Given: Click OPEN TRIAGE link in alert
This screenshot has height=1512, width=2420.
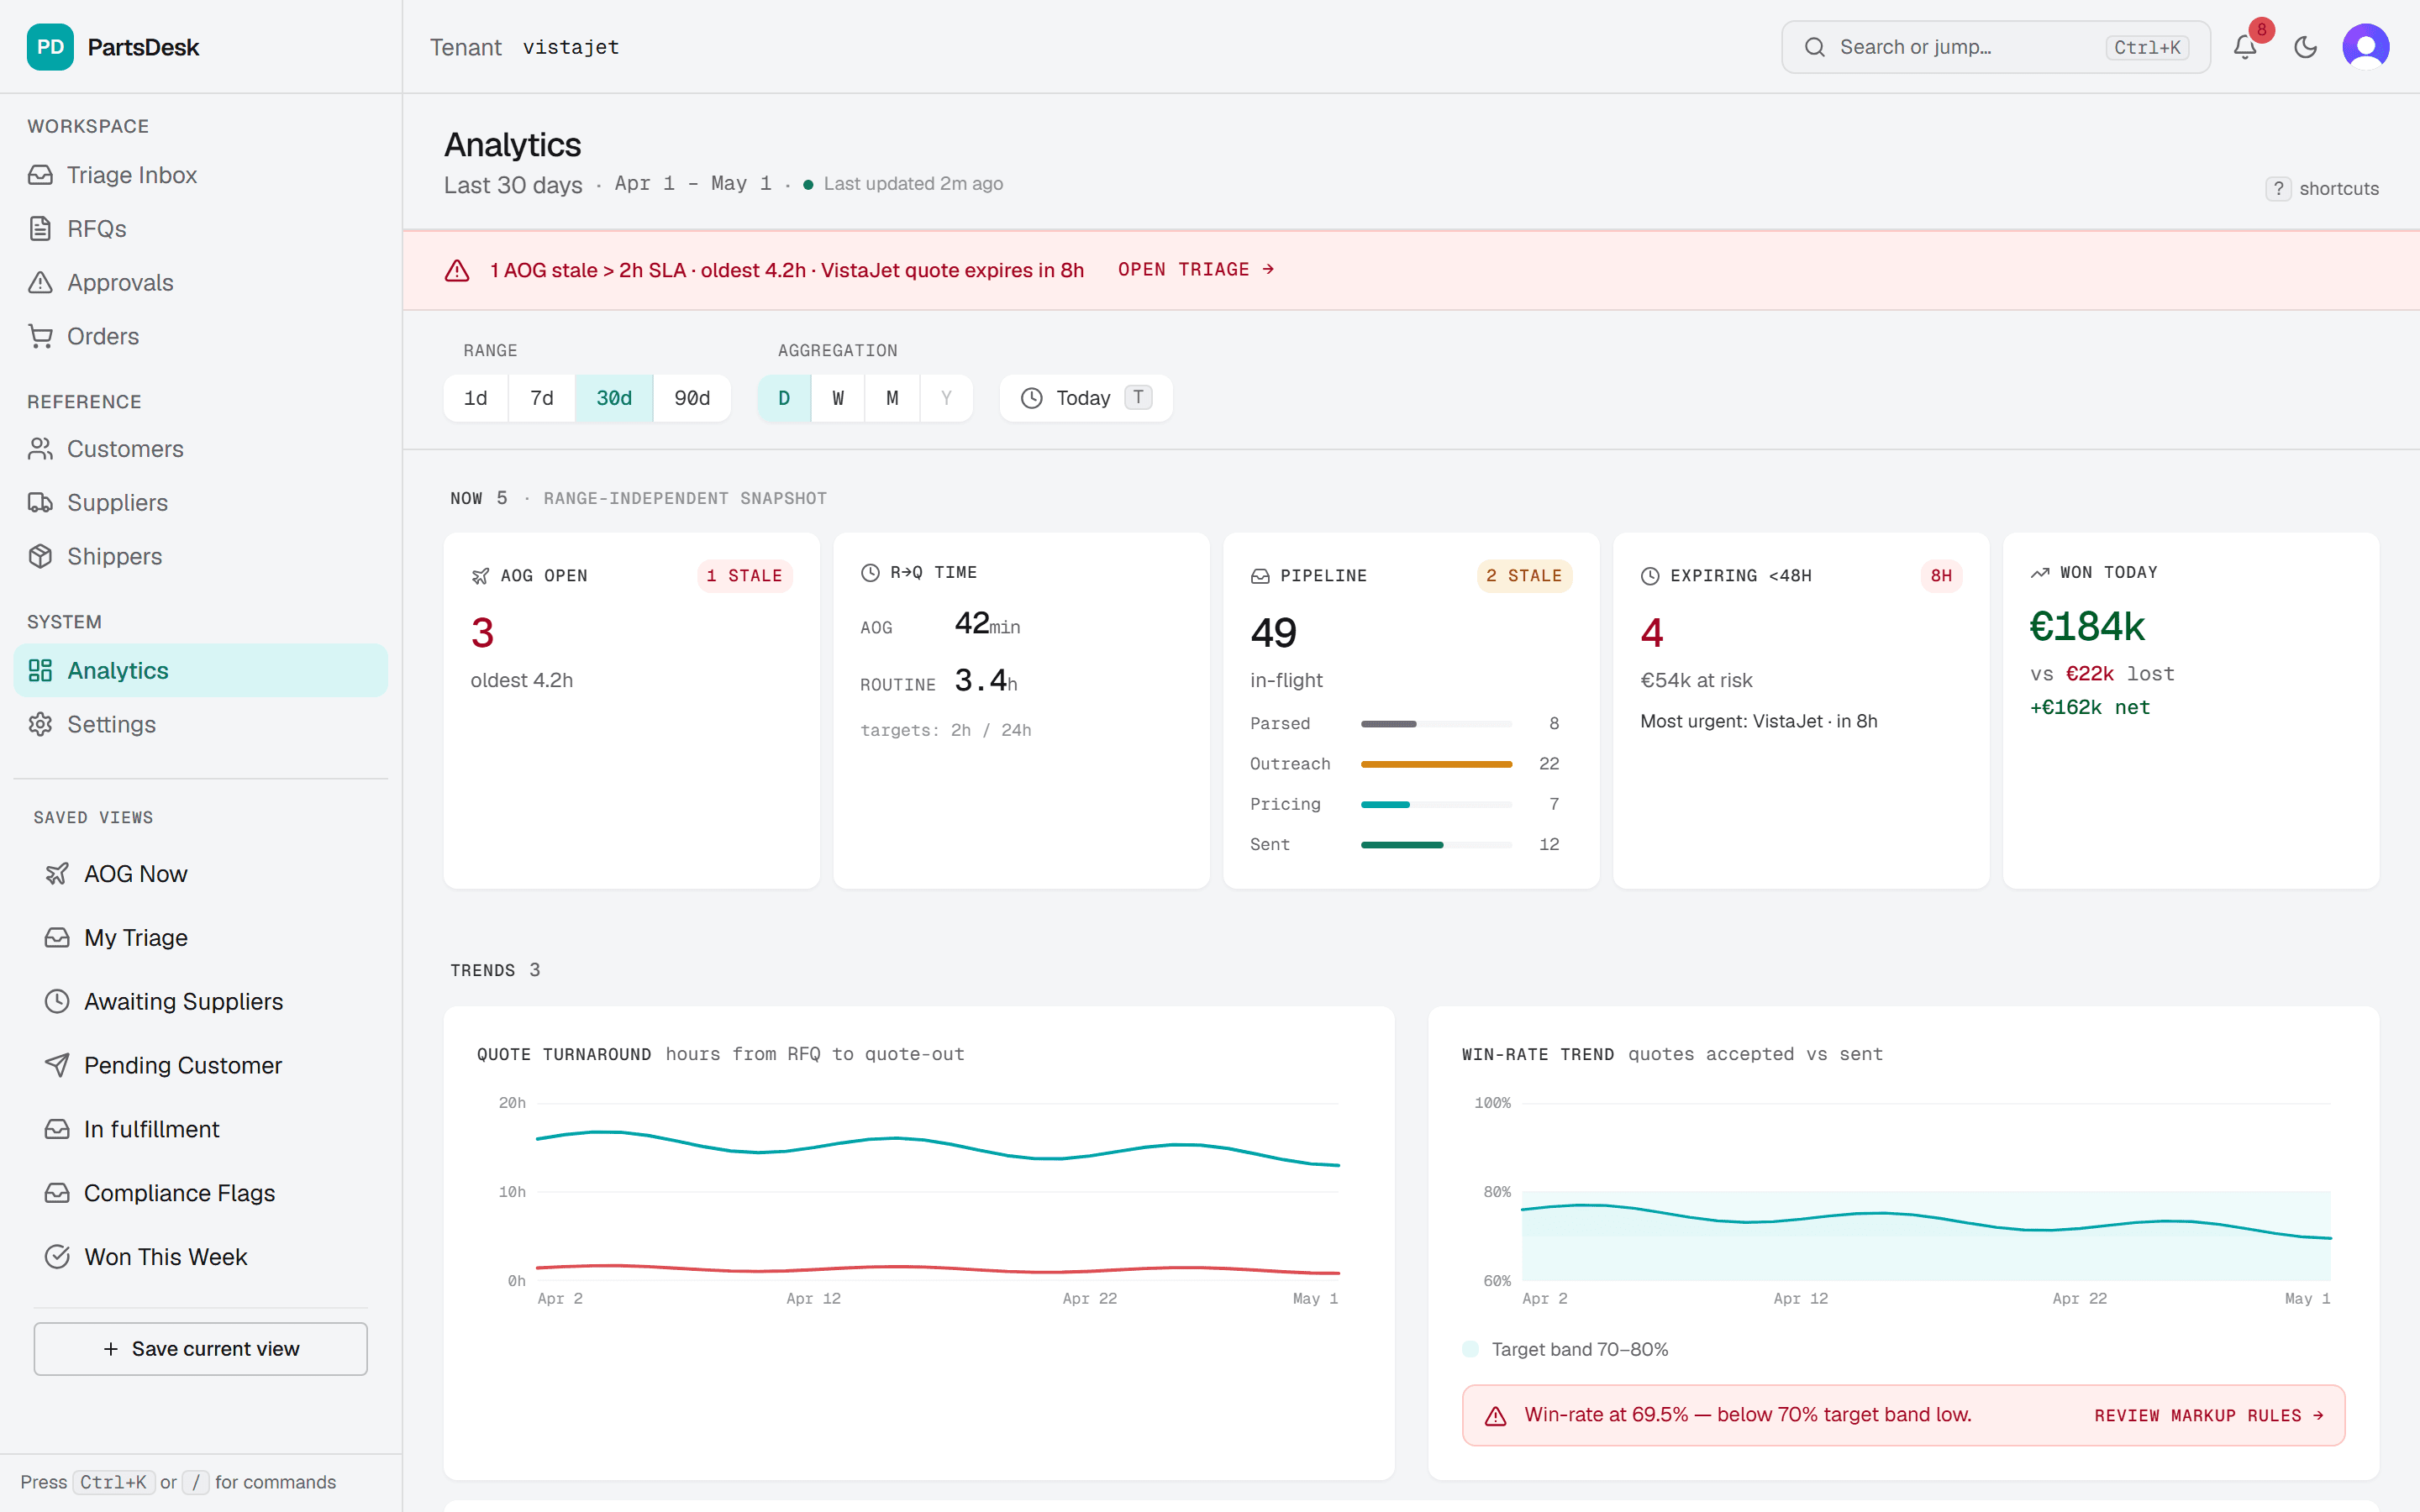Looking at the screenshot, I should pyautogui.click(x=1196, y=270).
